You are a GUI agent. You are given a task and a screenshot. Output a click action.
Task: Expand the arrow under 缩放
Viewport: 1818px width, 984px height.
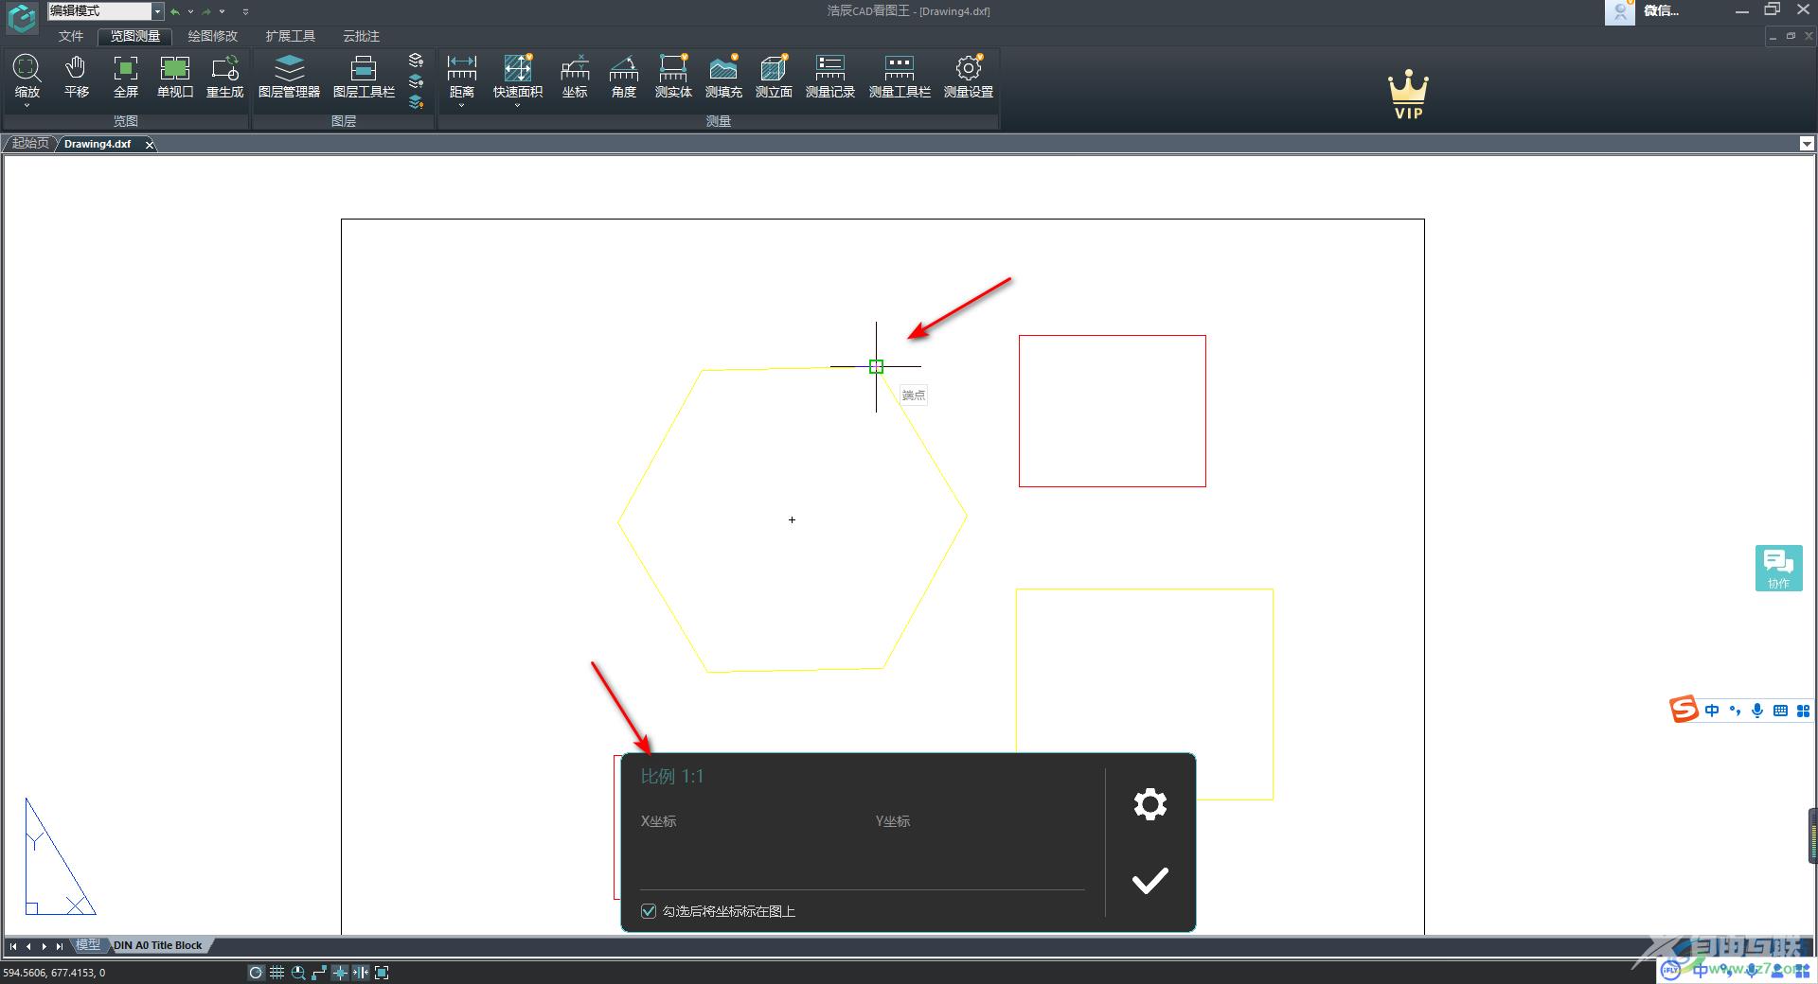(x=27, y=106)
